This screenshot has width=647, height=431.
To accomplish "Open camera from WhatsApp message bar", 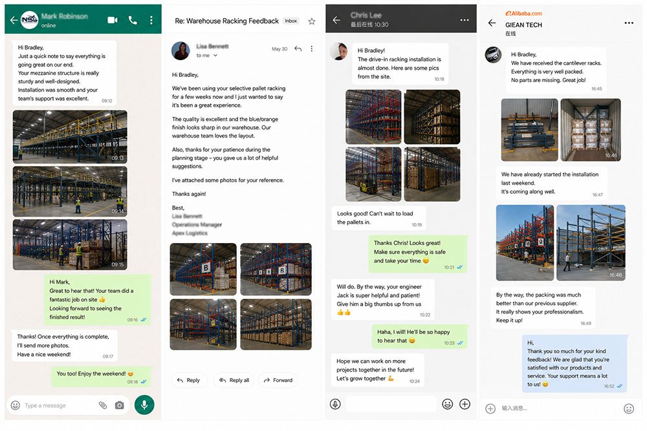I will tap(119, 405).
